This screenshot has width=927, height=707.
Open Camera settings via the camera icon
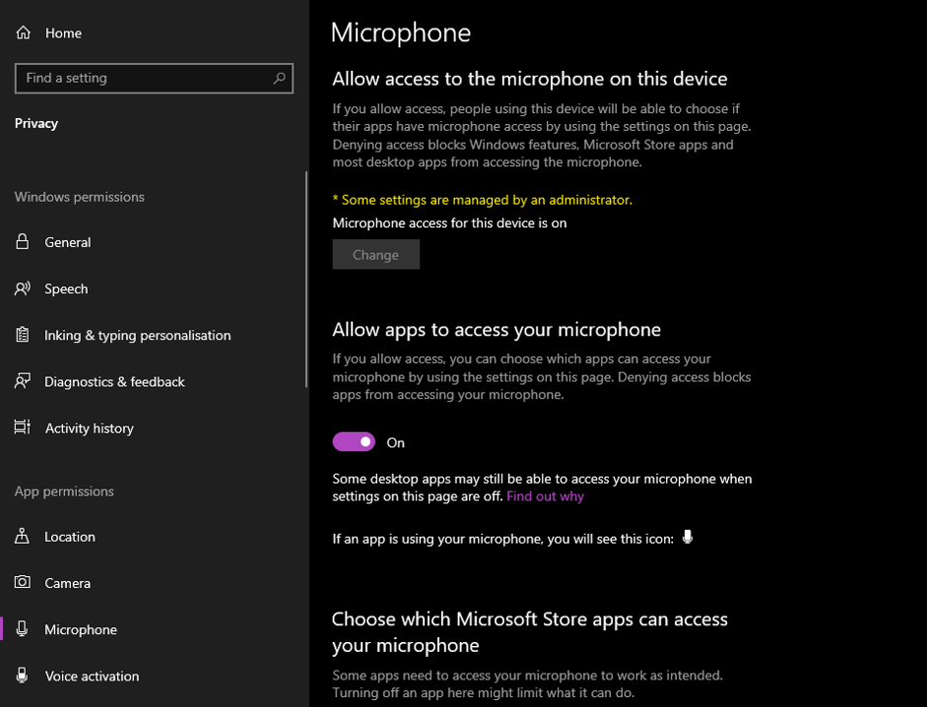point(22,583)
